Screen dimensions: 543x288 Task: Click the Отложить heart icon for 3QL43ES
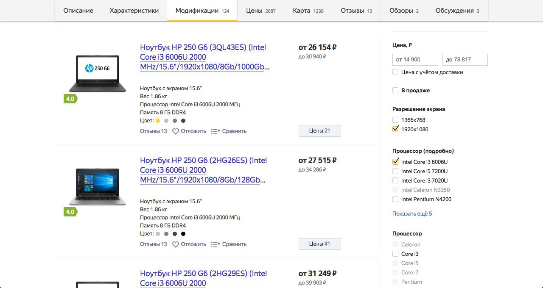(176, 131)
